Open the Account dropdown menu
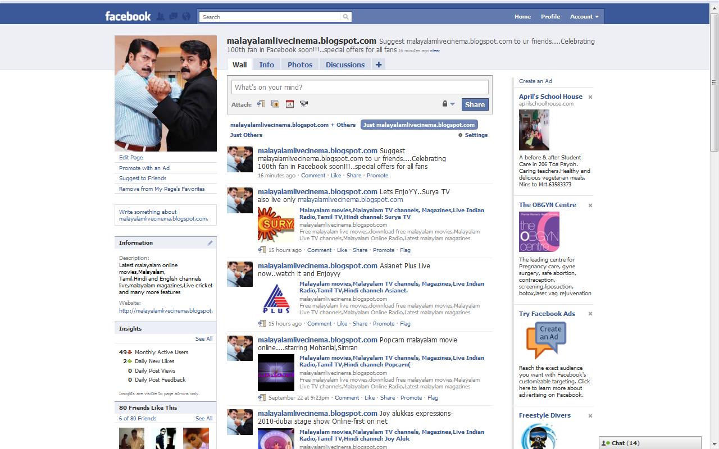The width and height of the screenshot is (719, 449). click(584, 16)
